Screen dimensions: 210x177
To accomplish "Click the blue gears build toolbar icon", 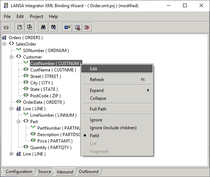I will pyautogui.click(x=67, y=27).
